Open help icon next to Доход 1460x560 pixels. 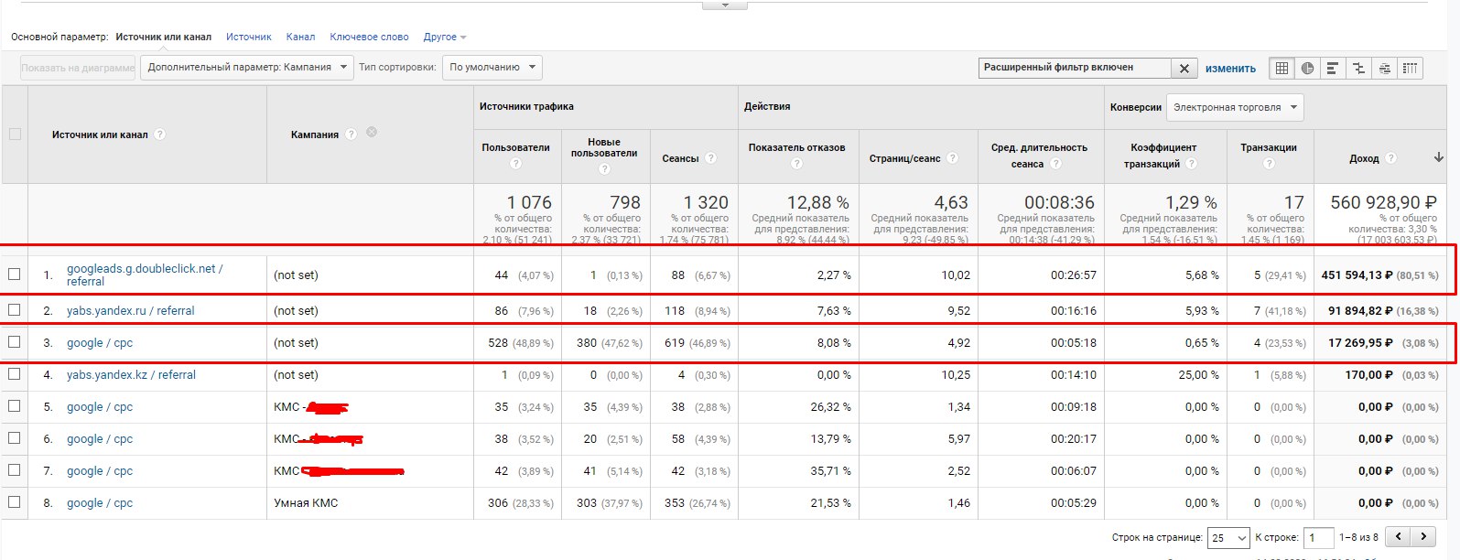point(1391,158)
